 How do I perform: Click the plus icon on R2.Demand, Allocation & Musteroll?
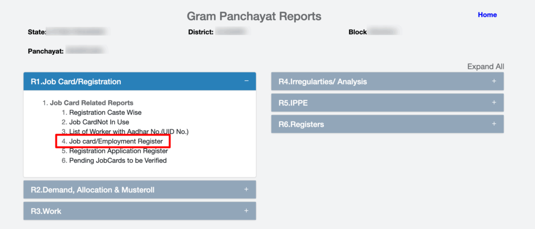click(246, 189)
